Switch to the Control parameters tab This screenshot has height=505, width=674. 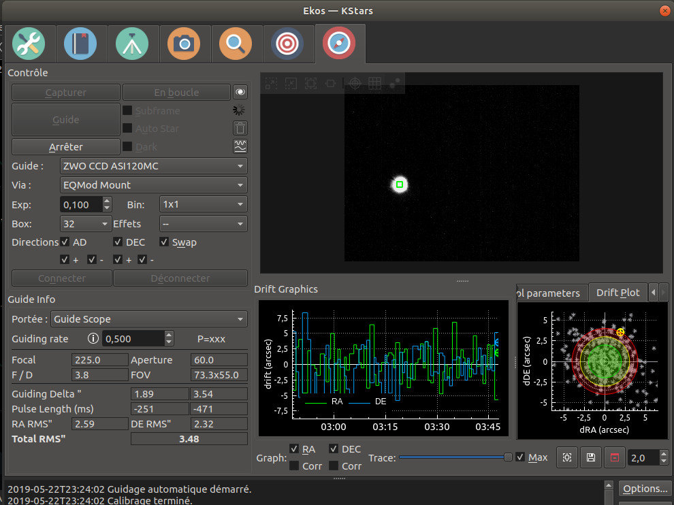tap(549, 293)
